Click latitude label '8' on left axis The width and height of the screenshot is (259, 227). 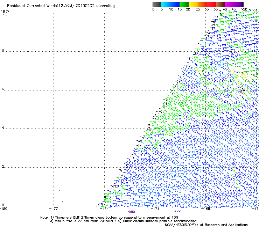pyautogui.click(x=3, y=50)
